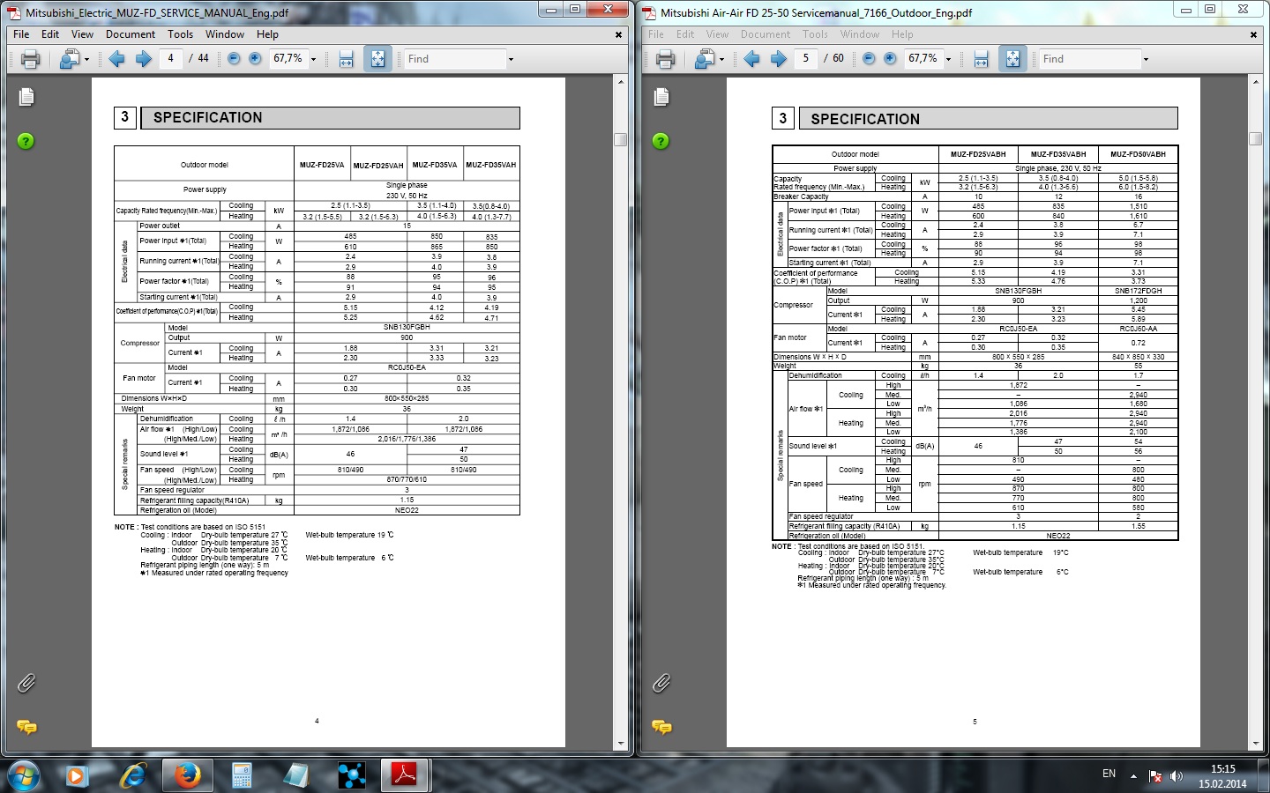1270x793 pixels.
Task: Click page number field in left window
Action: 170,59
